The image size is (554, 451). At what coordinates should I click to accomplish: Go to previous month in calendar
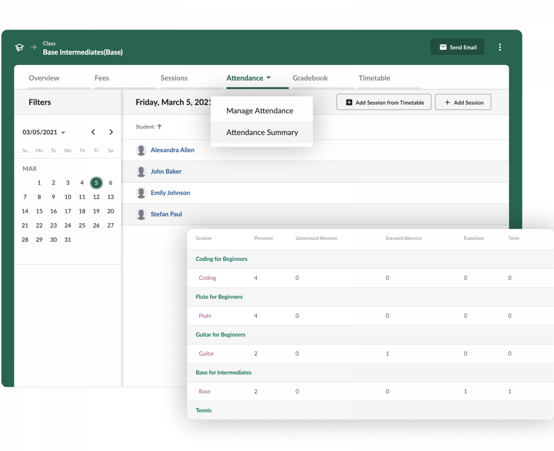click(x=93, y=132)
